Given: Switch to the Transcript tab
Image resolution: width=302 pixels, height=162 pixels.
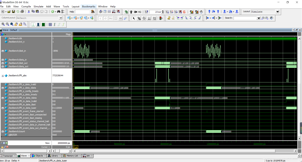Looking at the screenshot, I should [x=8, y=156].
